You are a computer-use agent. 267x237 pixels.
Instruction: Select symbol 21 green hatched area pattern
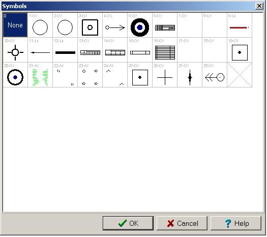click(40, 75)
